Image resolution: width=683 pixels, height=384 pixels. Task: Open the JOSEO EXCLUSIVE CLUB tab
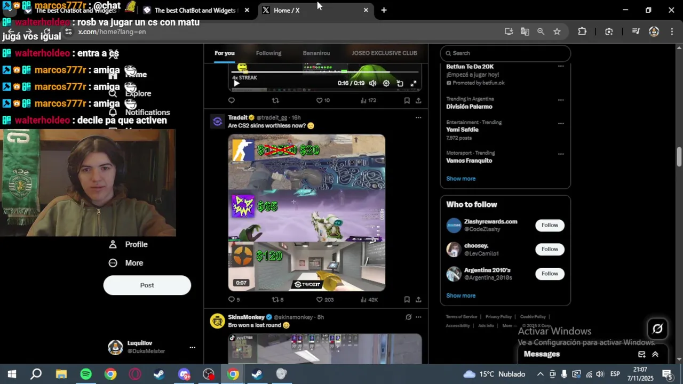[x=384, y=53]
